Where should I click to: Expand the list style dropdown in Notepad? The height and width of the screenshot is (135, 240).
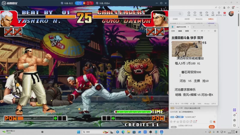[x=203, y=31]
